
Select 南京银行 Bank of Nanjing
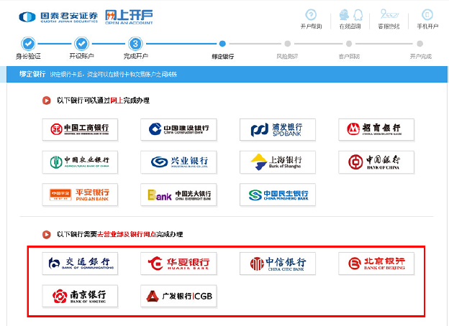tap(80, 296)
